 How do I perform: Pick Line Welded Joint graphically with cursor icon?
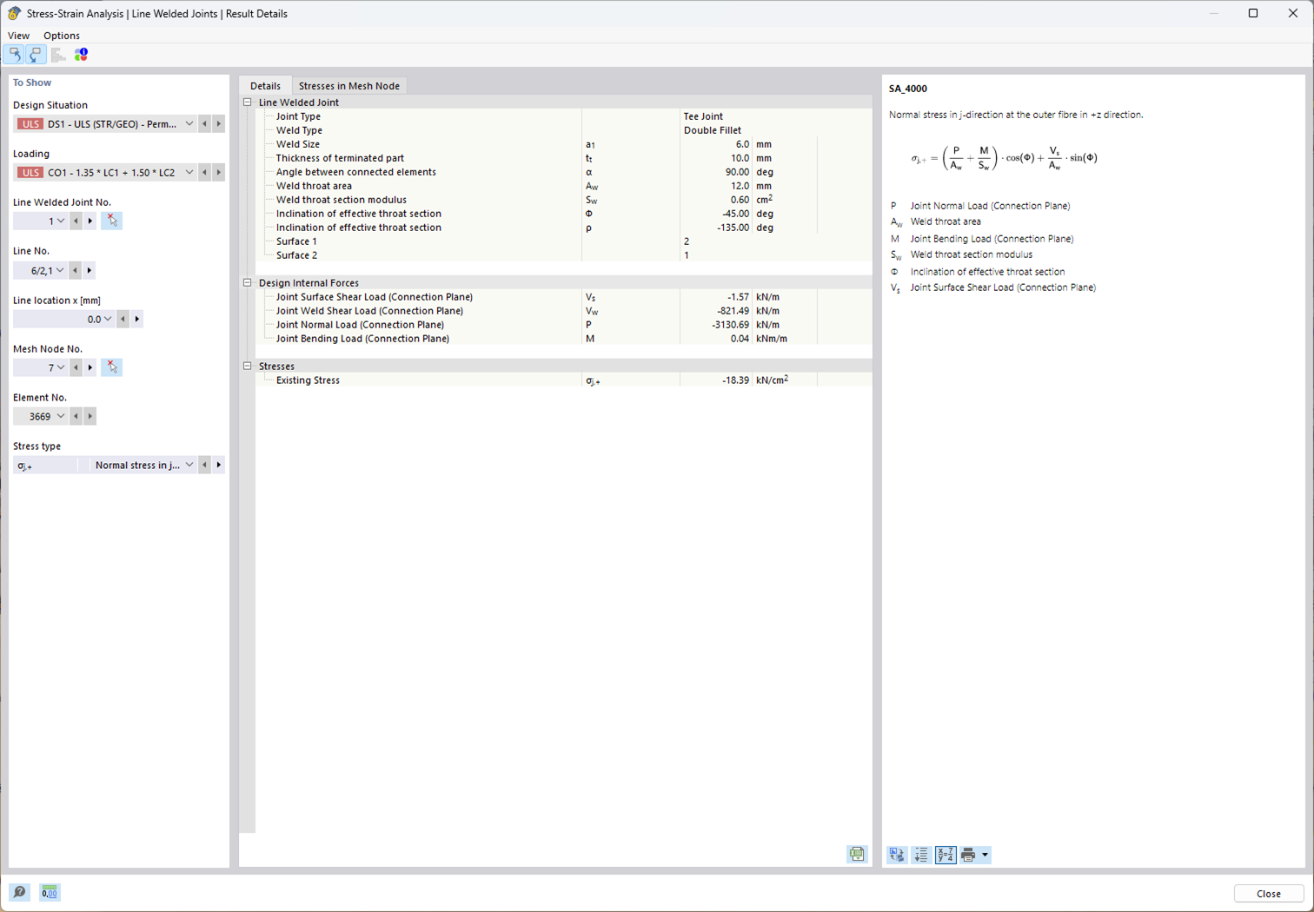(111, 221)
